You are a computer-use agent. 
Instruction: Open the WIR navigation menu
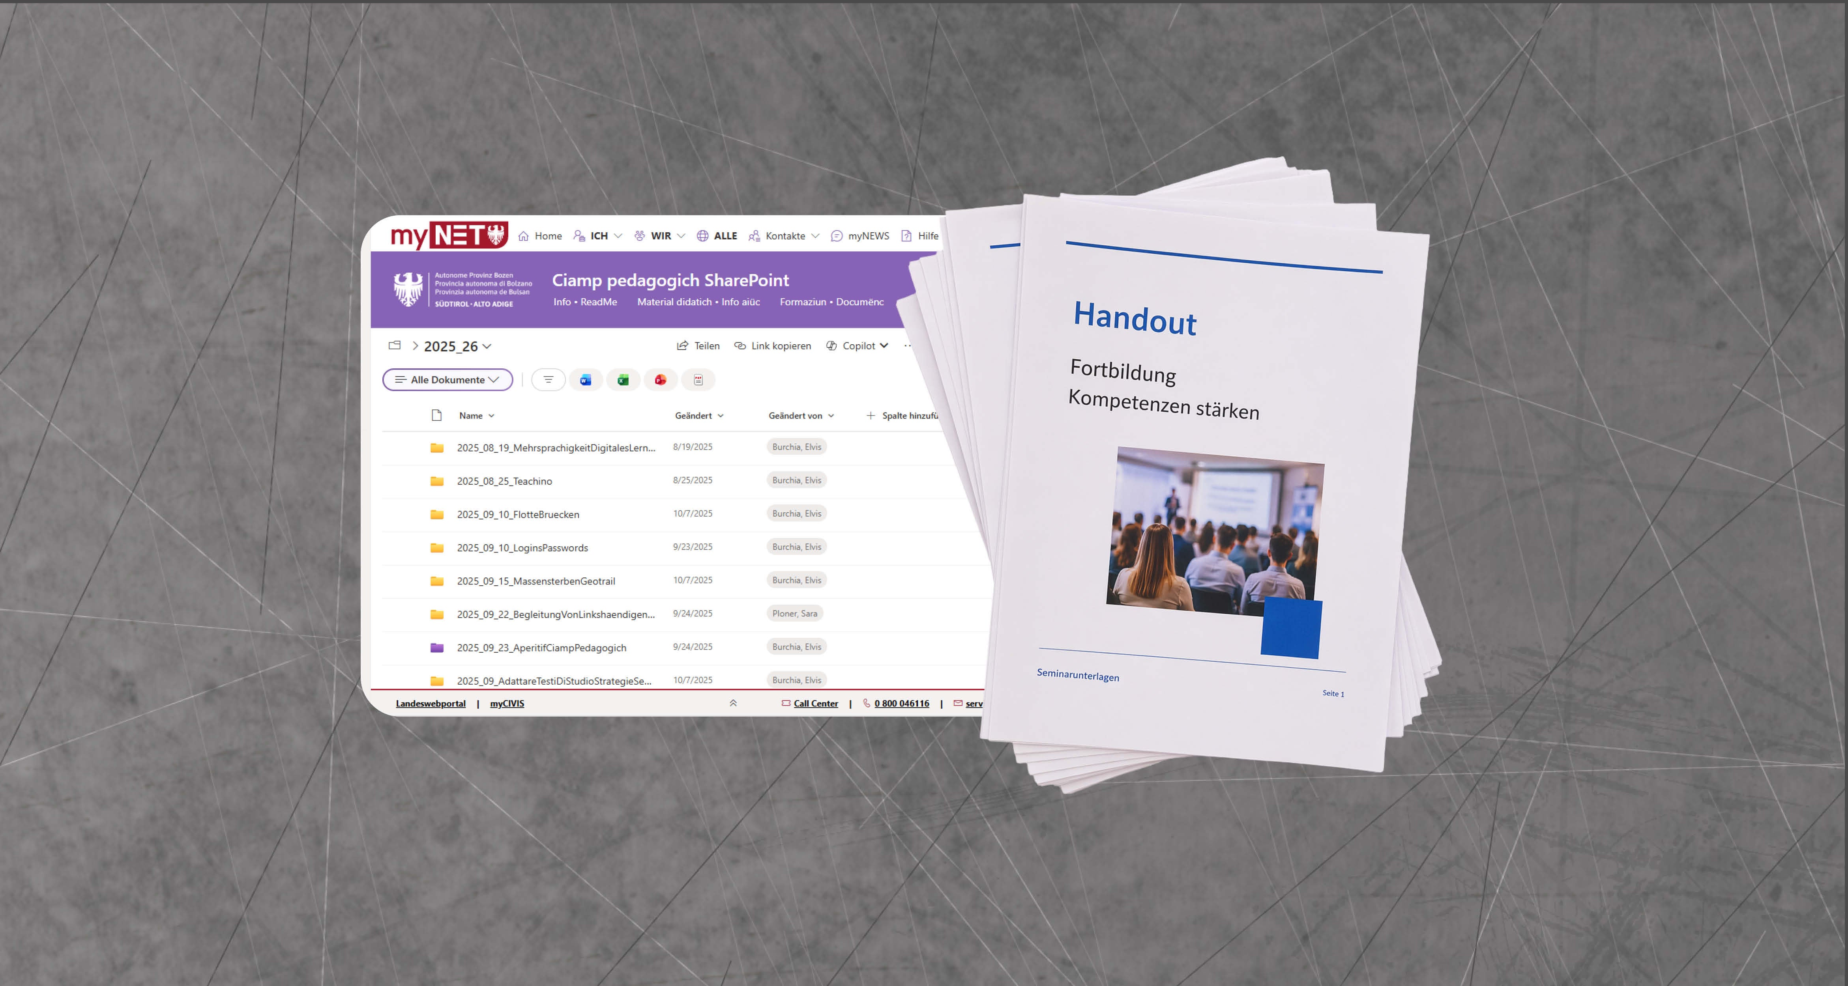coord(660,236)
